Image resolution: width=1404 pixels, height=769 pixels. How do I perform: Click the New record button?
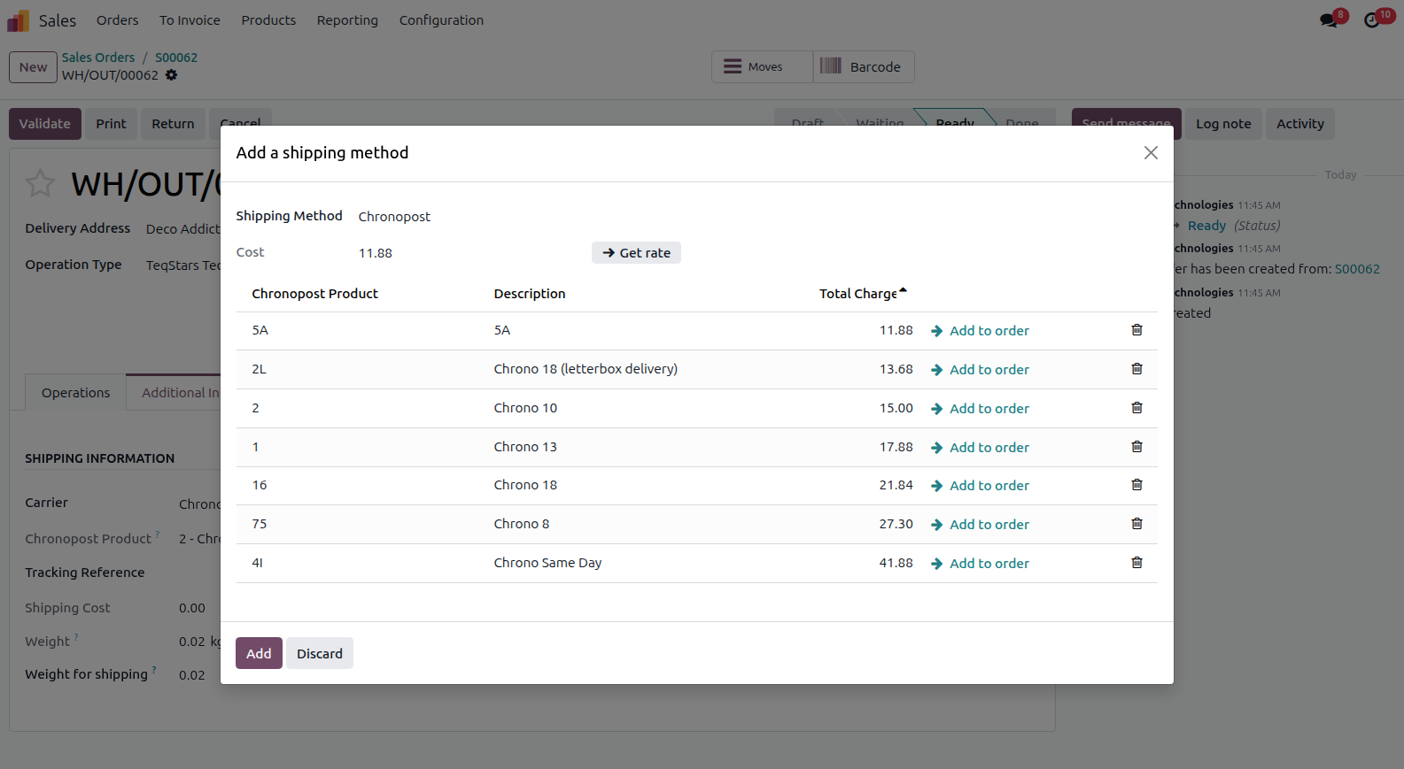(33, 67)
